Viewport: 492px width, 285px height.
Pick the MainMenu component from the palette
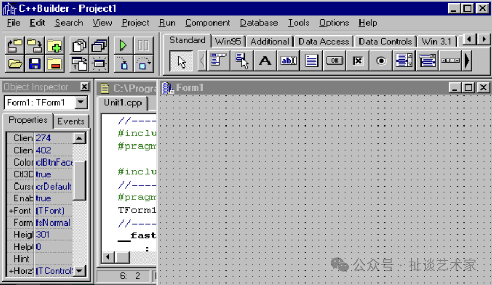(218, 61)
